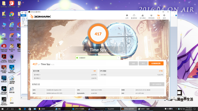This screenshot has width=198, height=111.
Task: Open the Action Center notification icon
Action: pos(195,109)
